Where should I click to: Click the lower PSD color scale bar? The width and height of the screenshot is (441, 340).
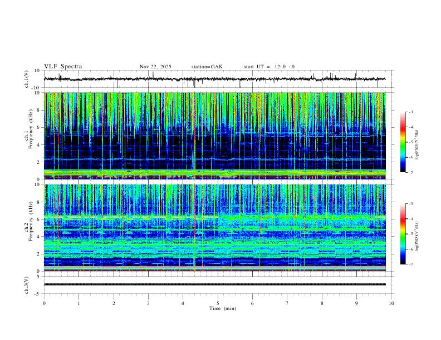(x=403, y=234)
